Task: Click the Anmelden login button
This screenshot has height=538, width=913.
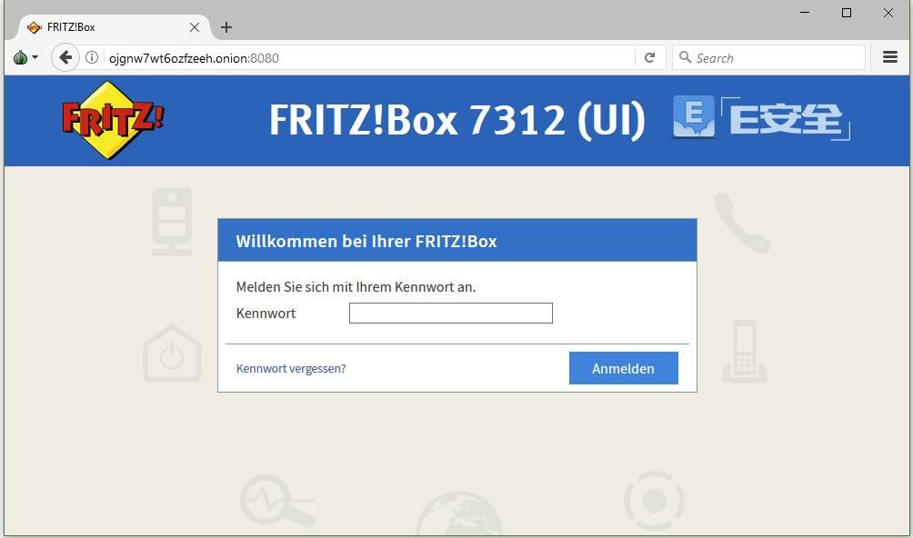Action: [x=624, y=368]
